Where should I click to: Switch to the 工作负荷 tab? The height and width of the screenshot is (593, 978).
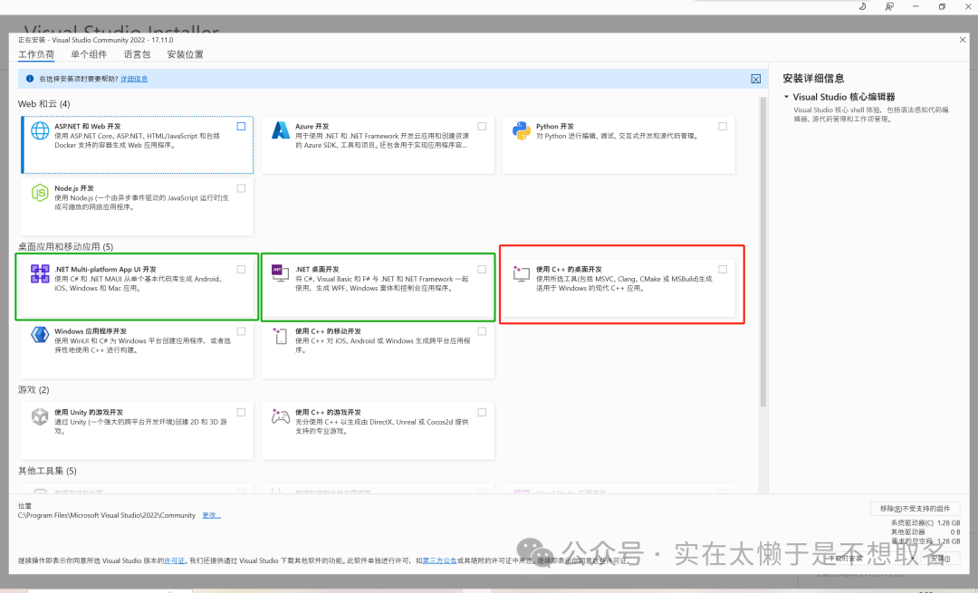pyautogui.click(x=36, y=54)
